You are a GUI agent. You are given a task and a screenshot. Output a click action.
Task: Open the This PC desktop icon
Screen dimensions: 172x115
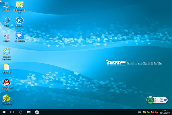(x=7, y=6)
